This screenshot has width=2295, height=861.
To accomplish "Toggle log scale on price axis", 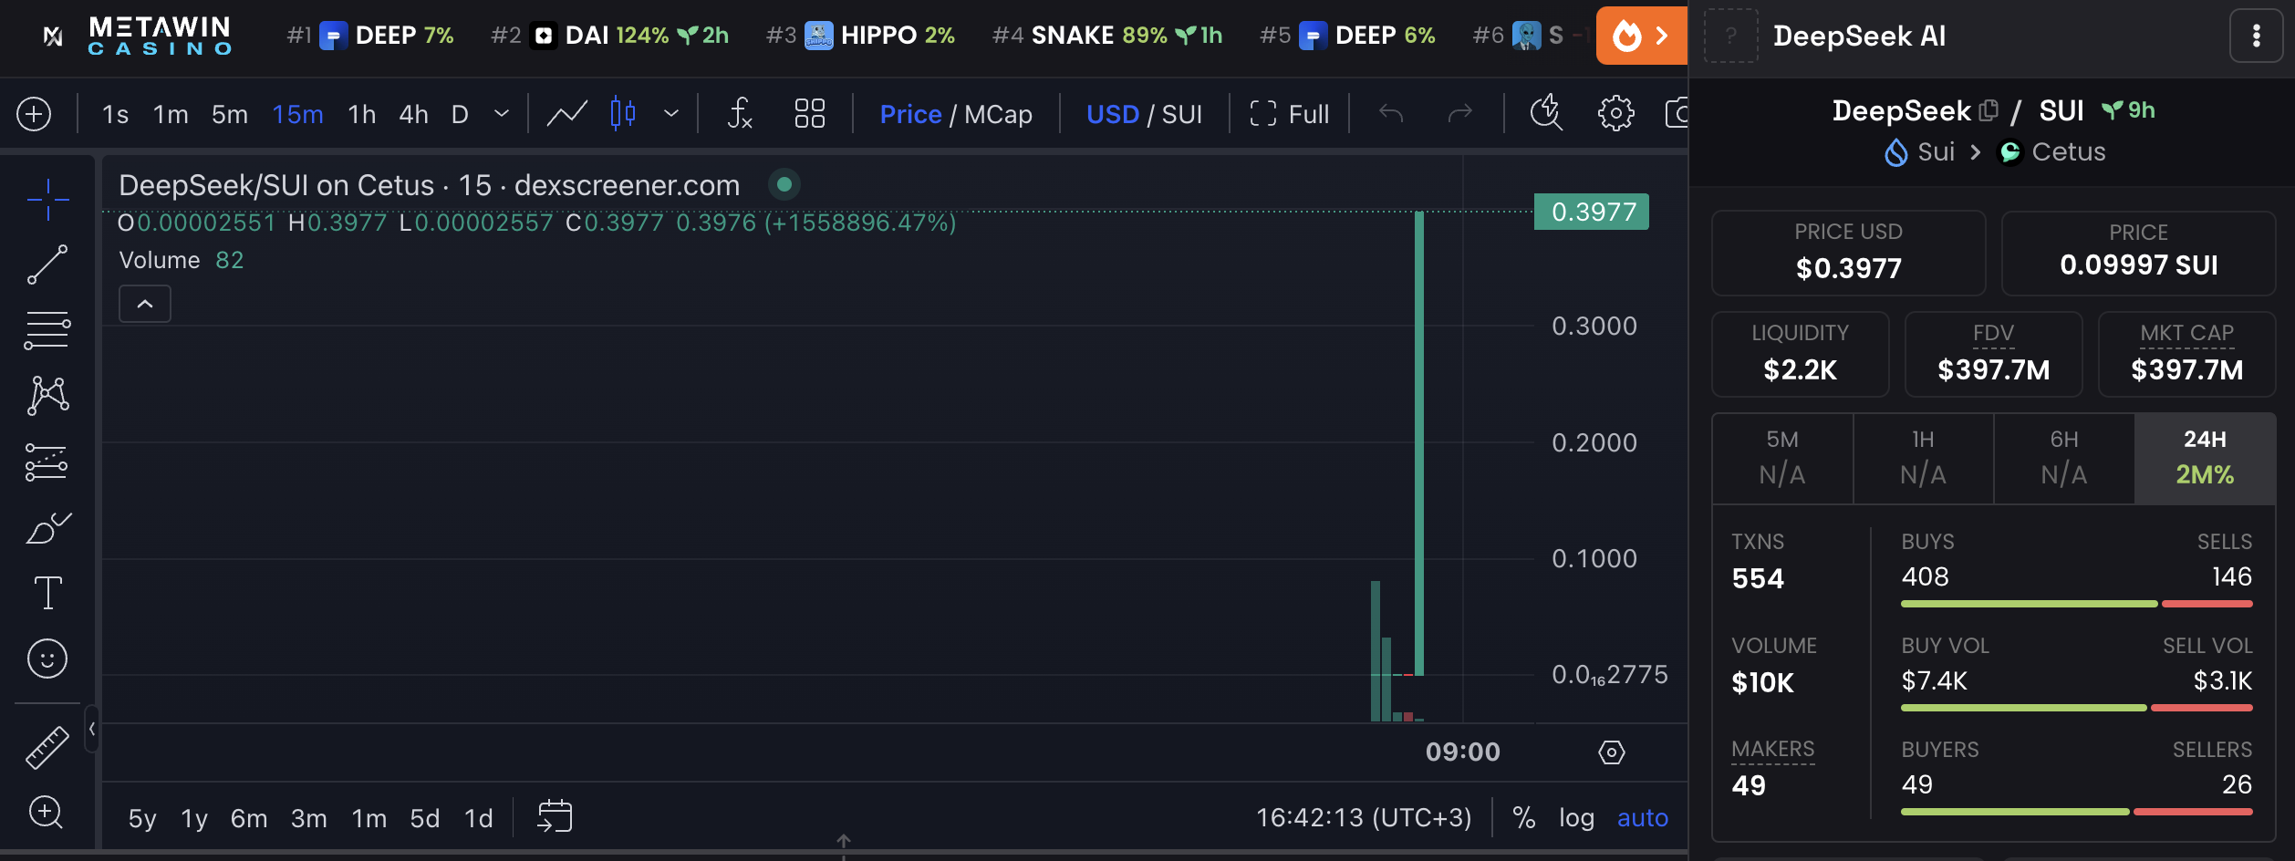I will tap(1576, 818).
